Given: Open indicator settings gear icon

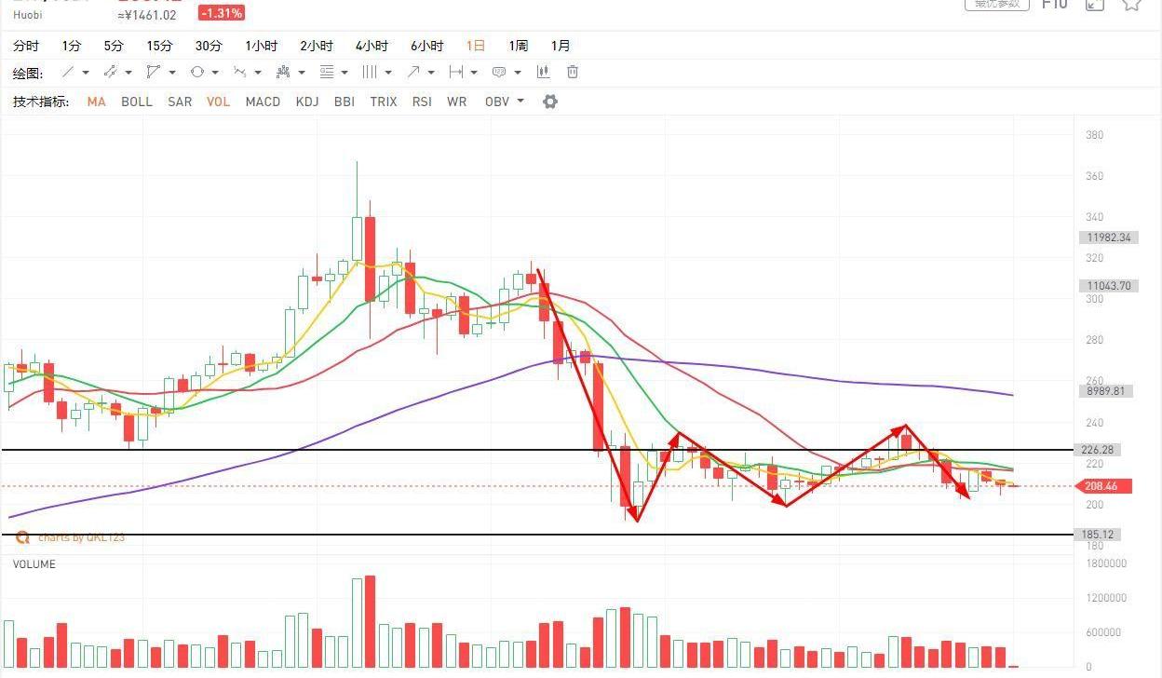Looking at the screenshot, I should [550, 102].
